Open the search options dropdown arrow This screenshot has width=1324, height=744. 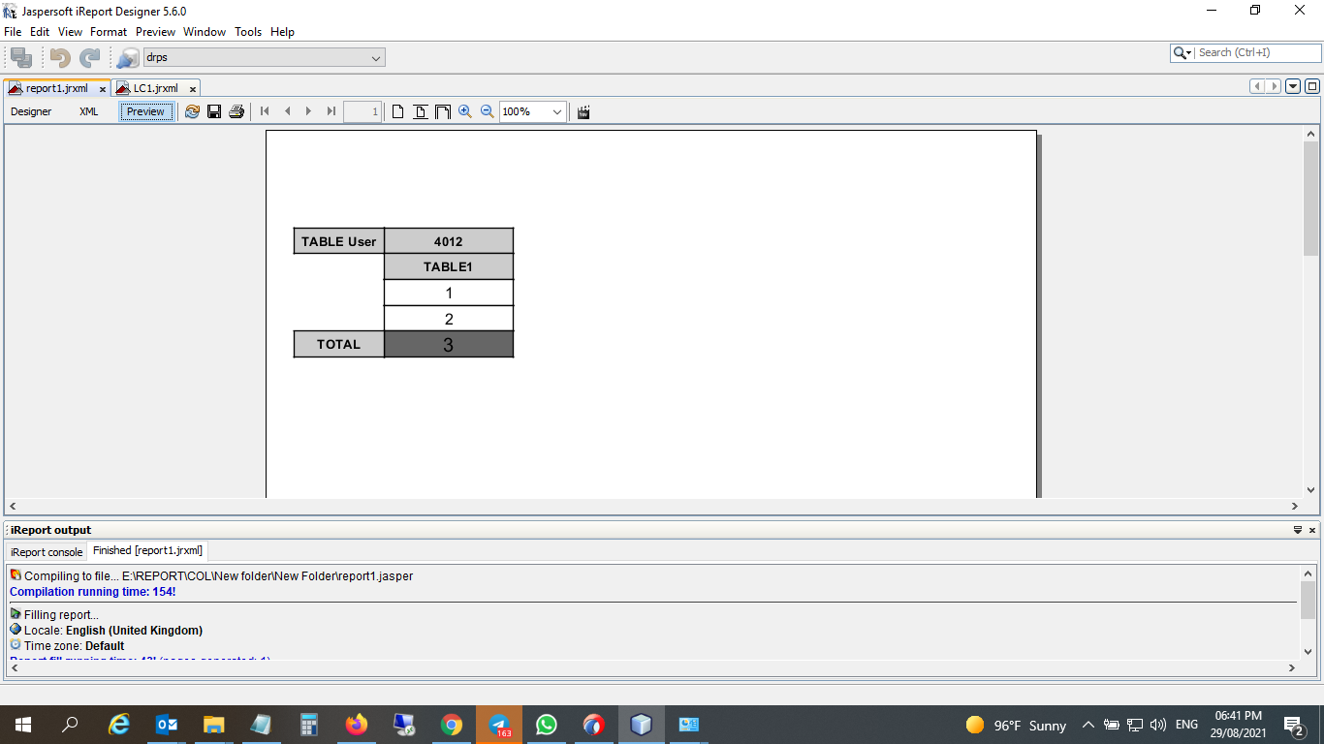[1189, 52]
